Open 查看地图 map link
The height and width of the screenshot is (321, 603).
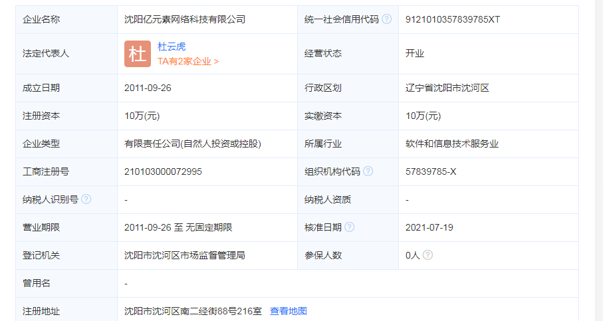click(289, 311)
